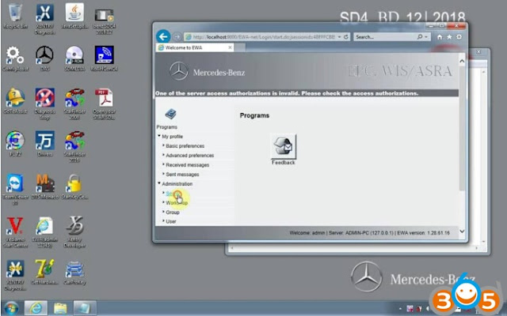This screenshot has height=316, width=507.
Task: Go back using the browser back arrow
Action: 163,37
